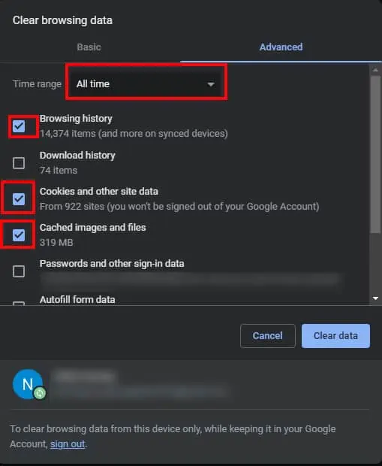Click the Clear data button
Screen dimensions: 382x466
pos(335,335)
